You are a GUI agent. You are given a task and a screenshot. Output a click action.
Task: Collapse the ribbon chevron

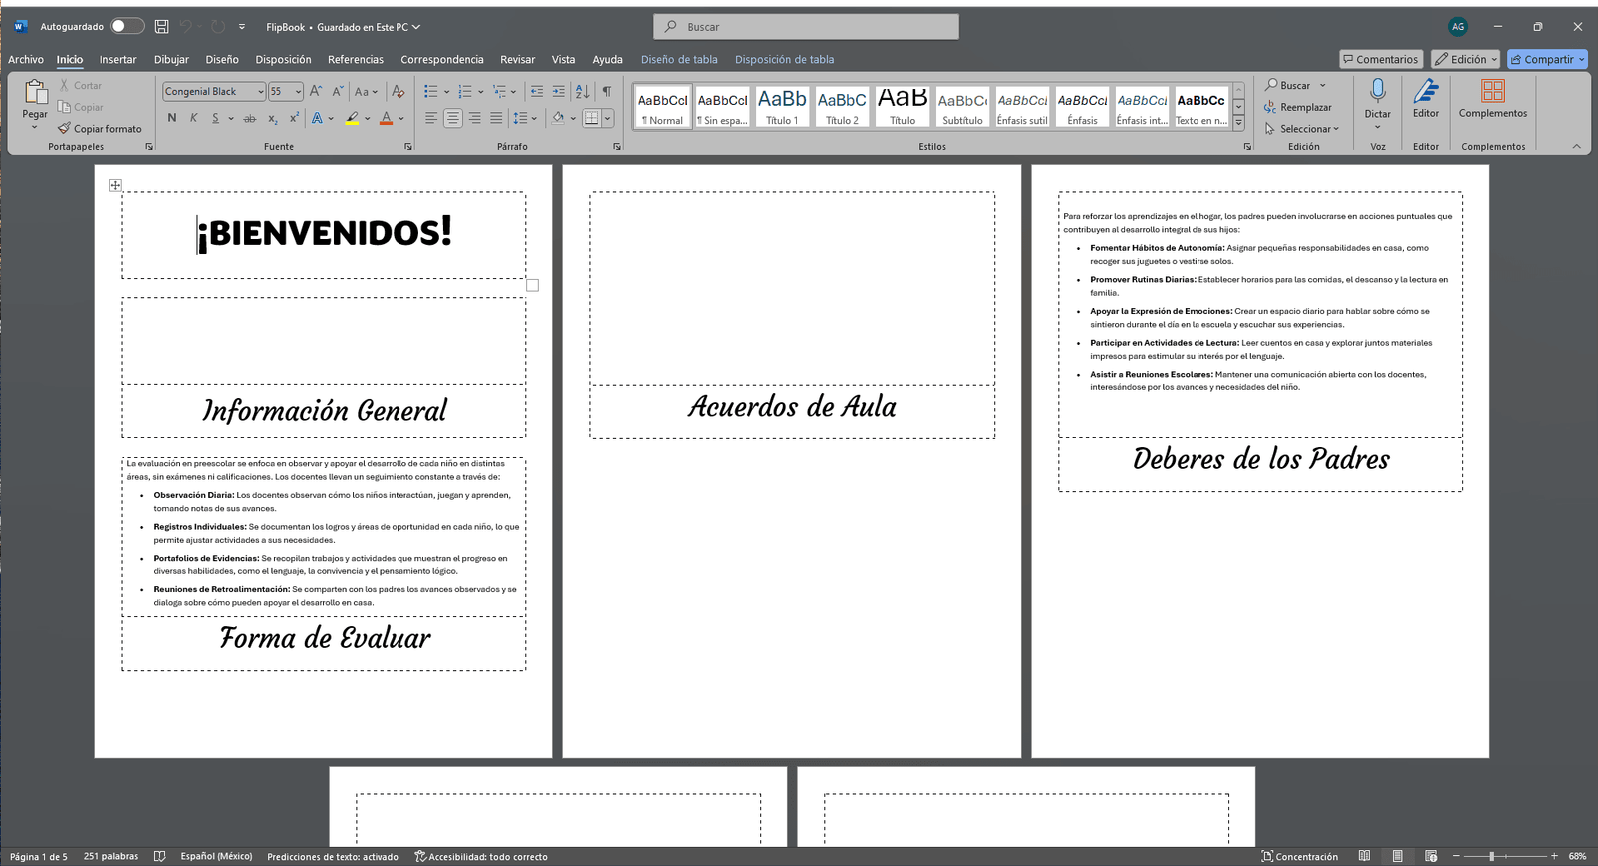point(1576,146)
